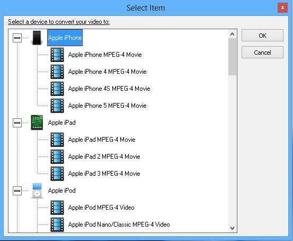Collapse the Apple iPhone tree node

(17, 38)
